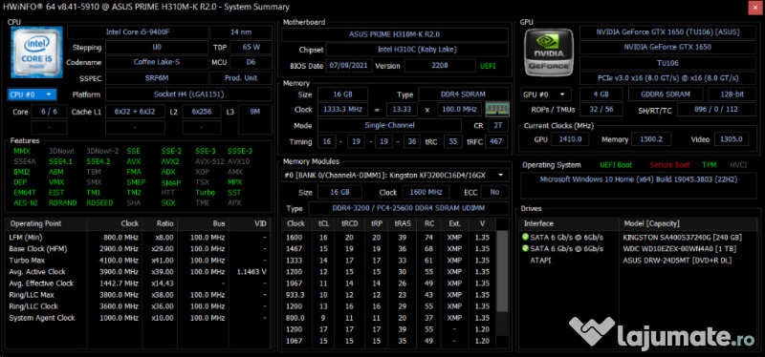This screenshot has width=765, height=357.
Task: Click the 65 W TDP field
Action: (251, 48)
